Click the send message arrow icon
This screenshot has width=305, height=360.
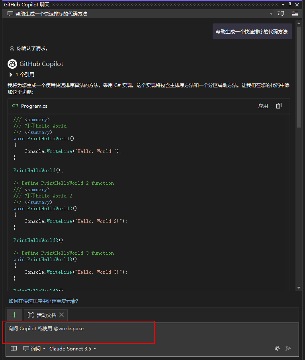coord(289,348)
